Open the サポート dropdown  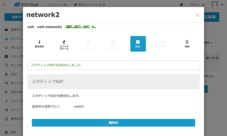click(x=197, y=5)
